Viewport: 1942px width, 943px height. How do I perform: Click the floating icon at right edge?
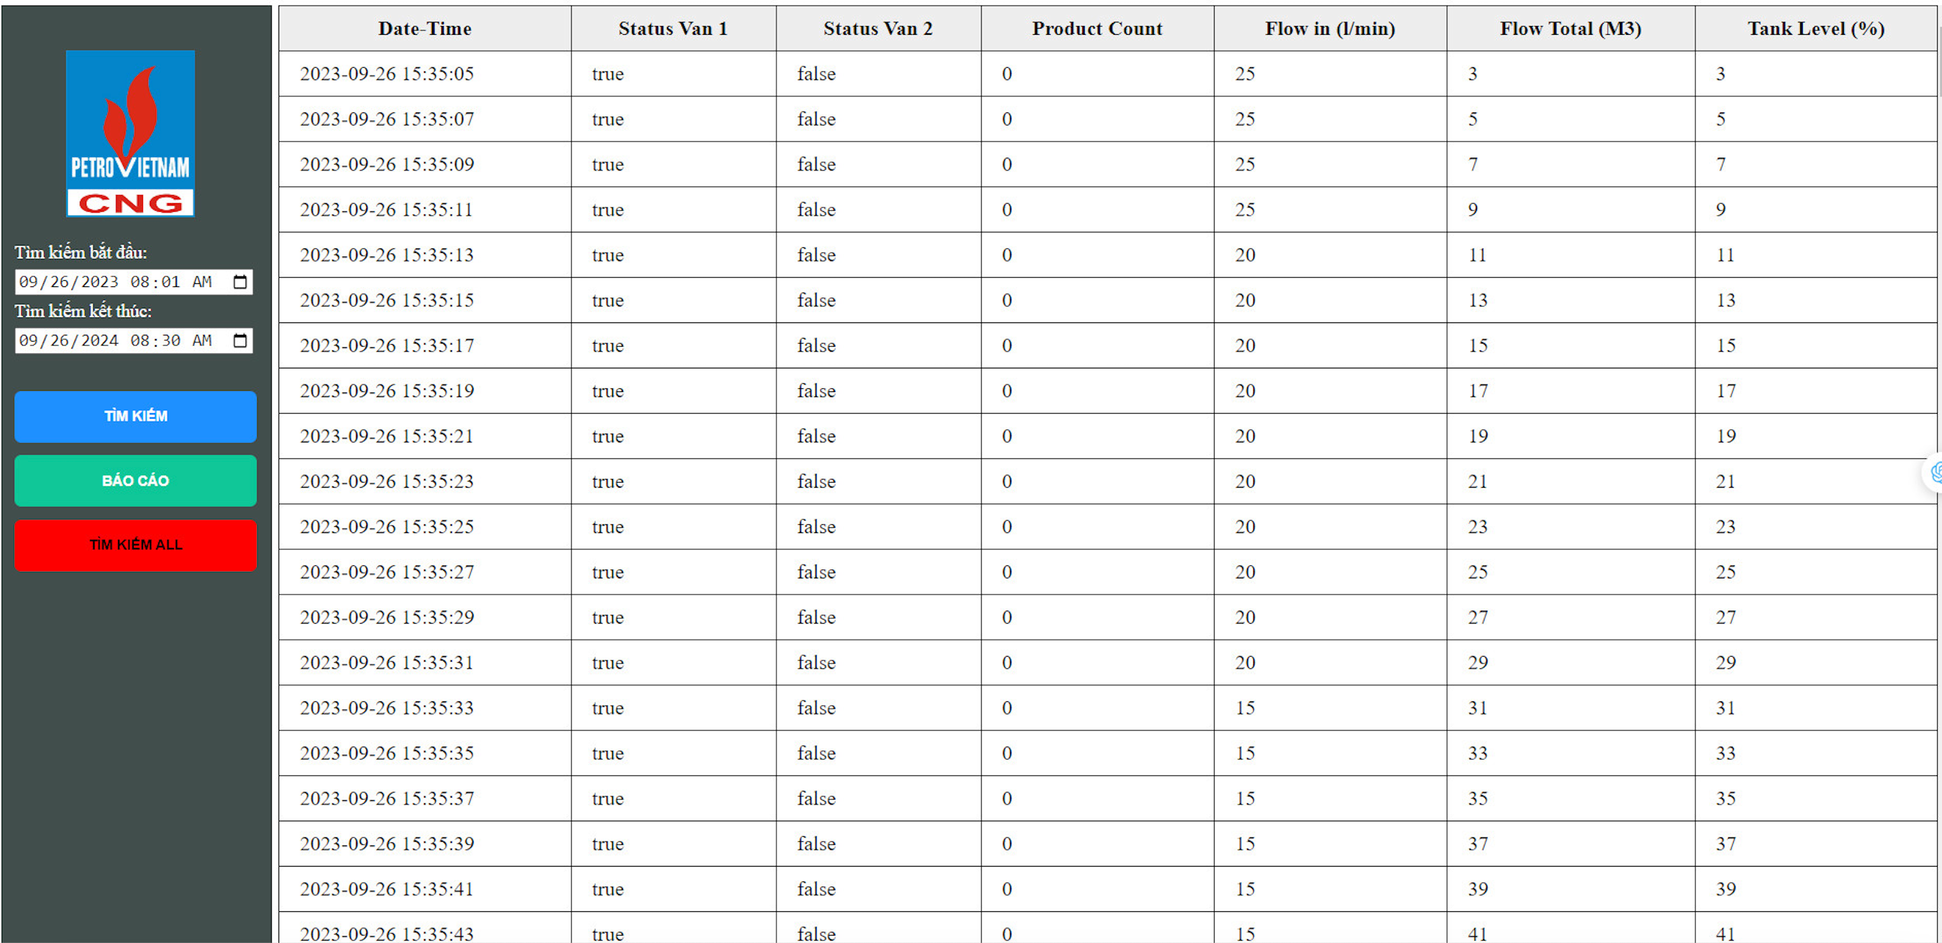1935,472
